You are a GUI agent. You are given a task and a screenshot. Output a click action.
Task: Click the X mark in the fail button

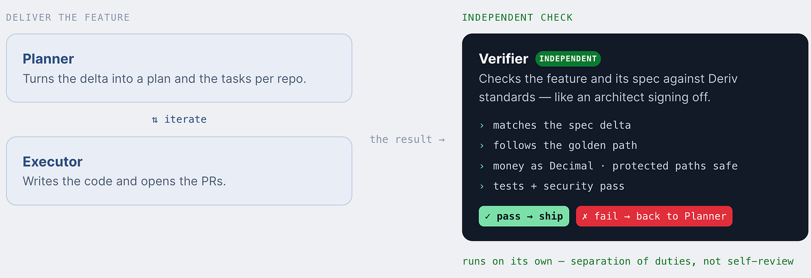point(585,216)
